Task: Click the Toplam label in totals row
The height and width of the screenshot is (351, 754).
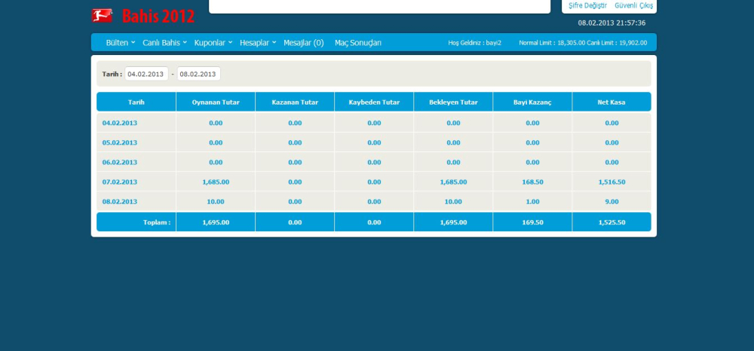Action: pyautogui.click(x=157, y=222)
